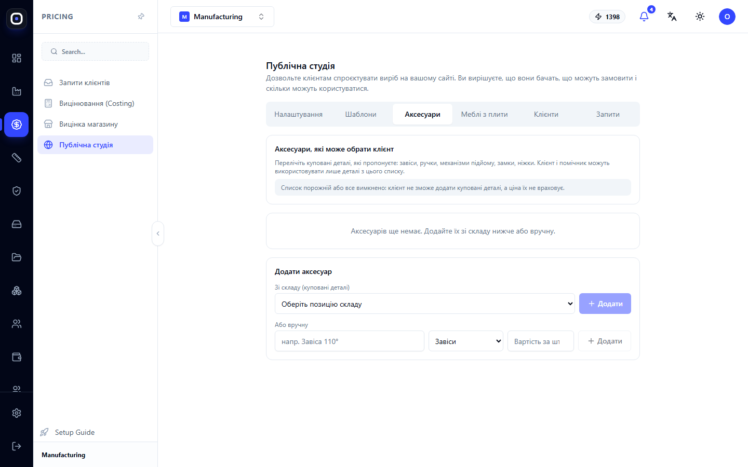Pin the PRICING sidebar panel

click(141, 17)
